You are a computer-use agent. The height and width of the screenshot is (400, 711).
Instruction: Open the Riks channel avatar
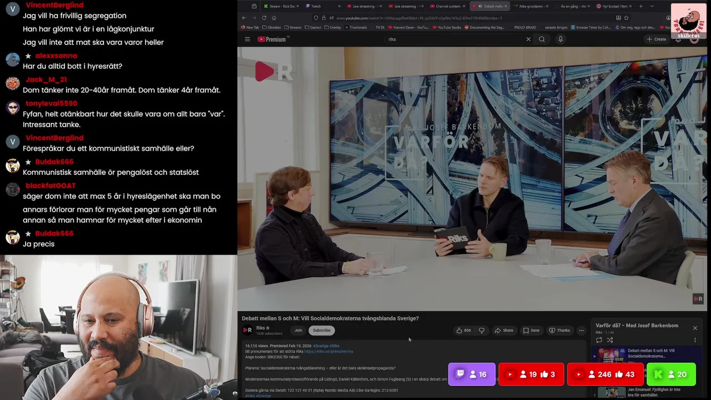[x=248, y=330]
